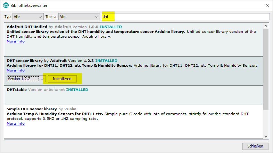The image size is (273, 153).
Task: Follow More info link under DHT sensor library
Action: tap(16, 70)
